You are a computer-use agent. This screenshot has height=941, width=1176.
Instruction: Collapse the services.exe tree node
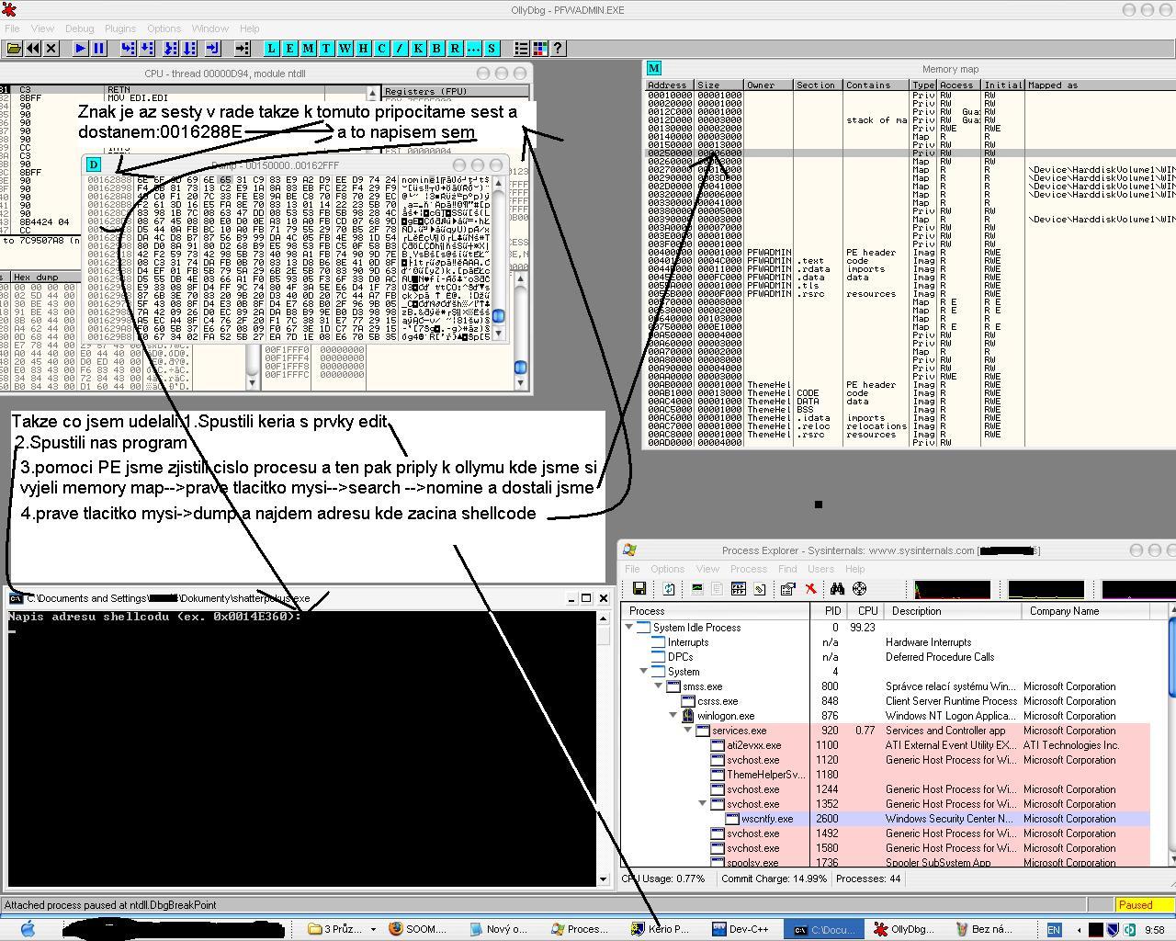coord(688,731)
